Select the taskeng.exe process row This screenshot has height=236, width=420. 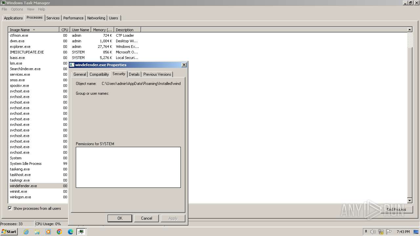click(x=38, y=169)
